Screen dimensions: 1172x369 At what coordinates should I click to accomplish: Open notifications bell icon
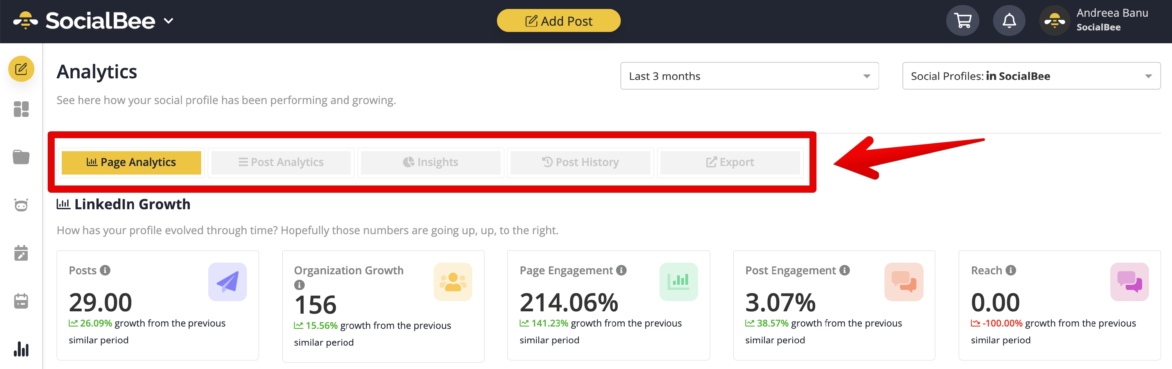(x=1009, y=20)
